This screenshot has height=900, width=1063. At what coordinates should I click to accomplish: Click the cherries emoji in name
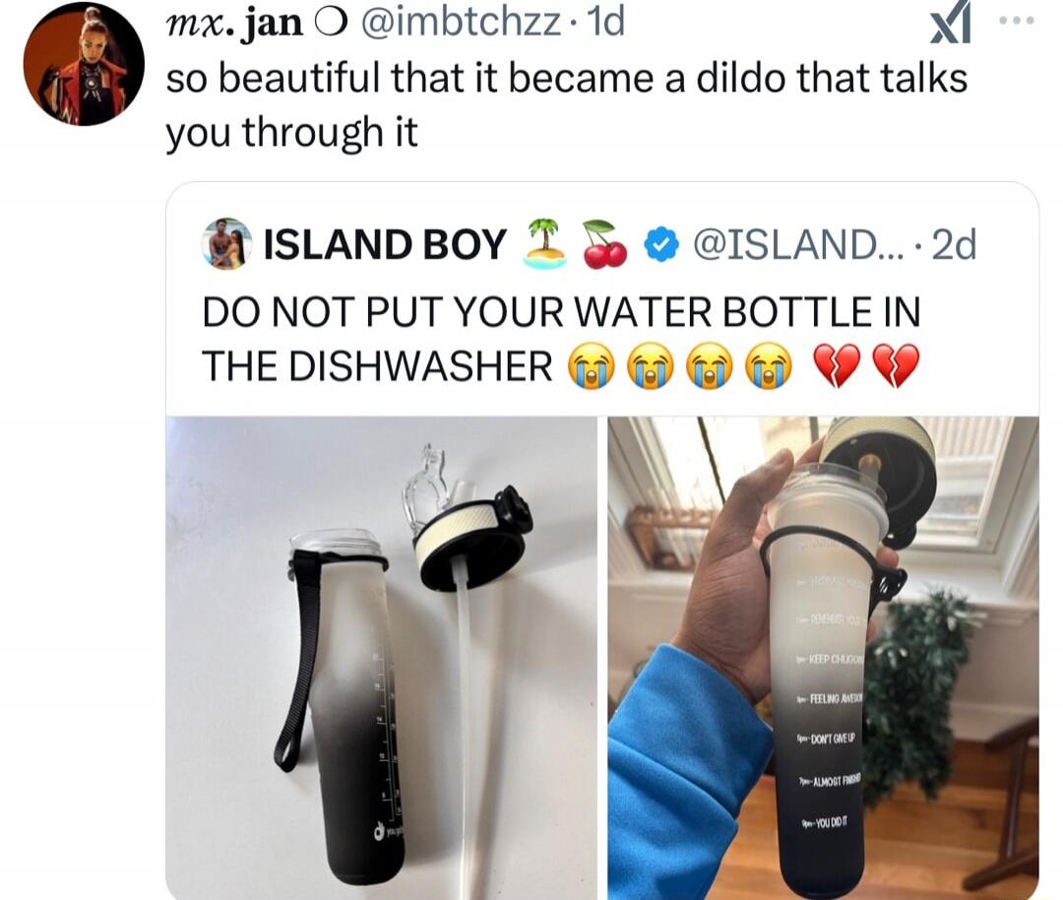coord(604,244)
